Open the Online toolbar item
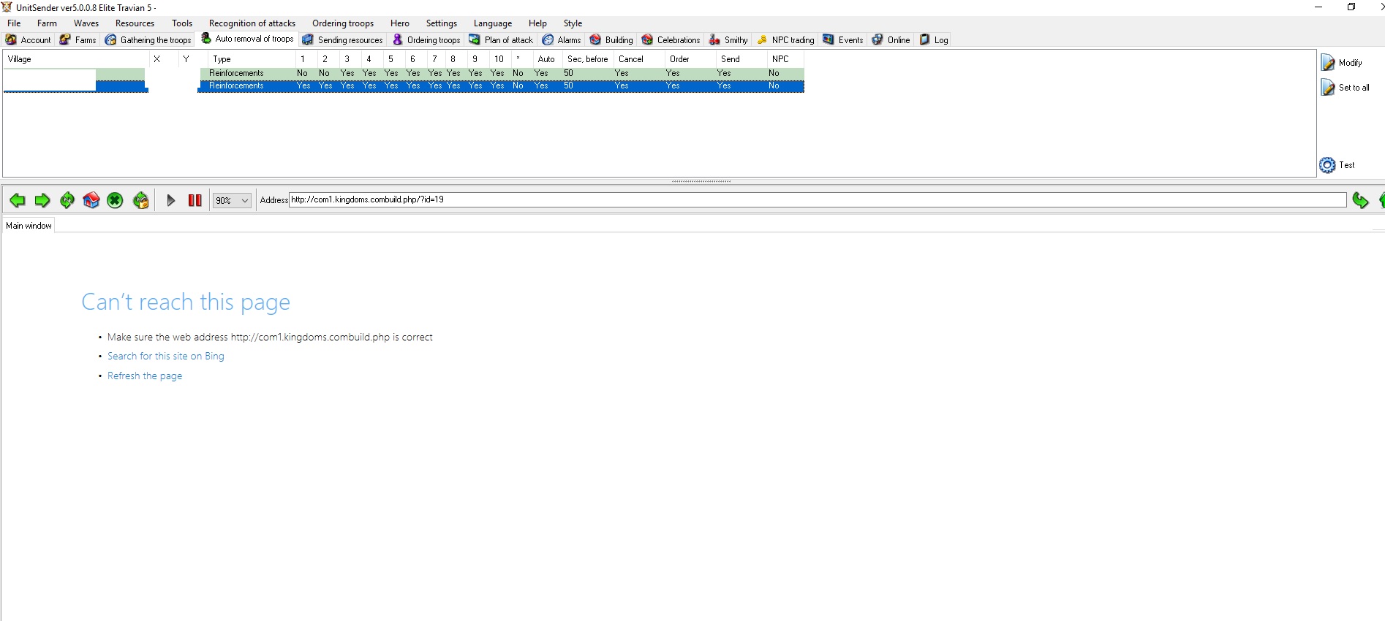 coord(891,39)
